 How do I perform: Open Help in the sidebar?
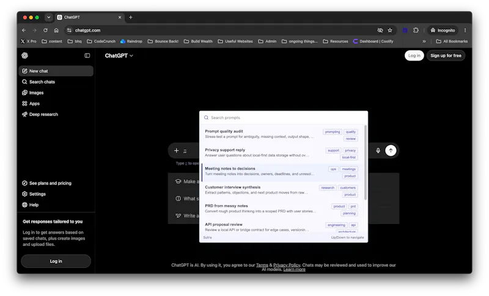coord(56,205)
